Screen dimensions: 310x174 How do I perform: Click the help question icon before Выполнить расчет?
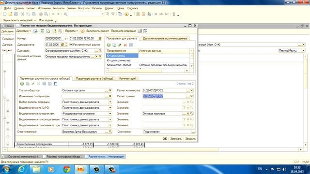[83, 31]
